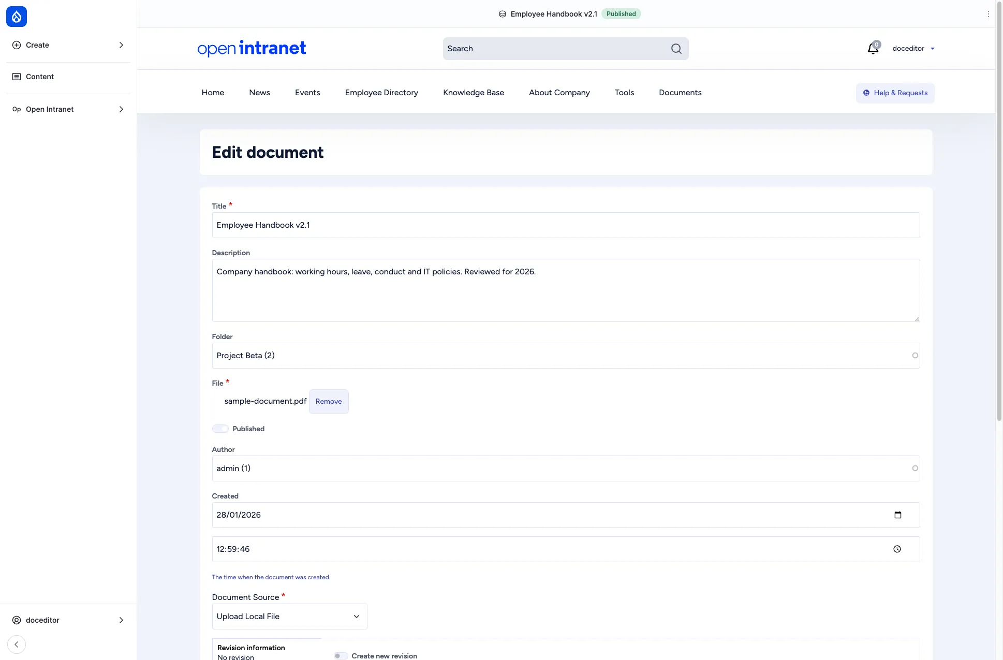Open the three-dot menu in the top bar
This screenshot has width=1003, height=660.
pyautogui.click(x=989, y=14)
